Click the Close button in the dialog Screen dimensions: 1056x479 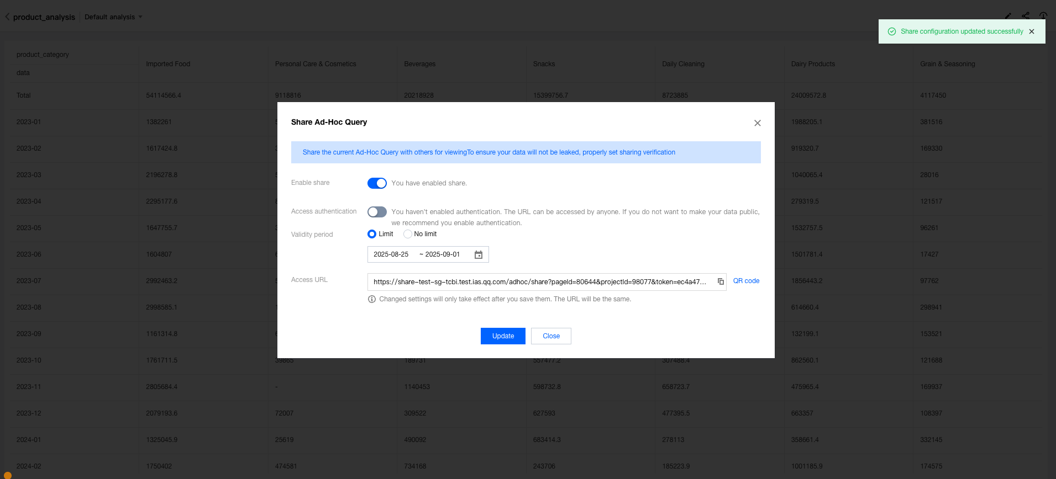pos(551,336)
